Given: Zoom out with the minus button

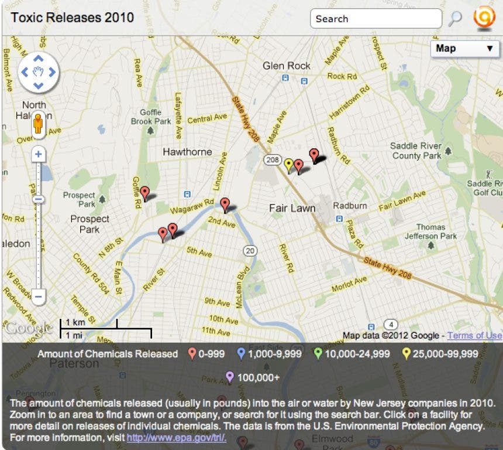Looking at the screenshot, I should [39, 296].
